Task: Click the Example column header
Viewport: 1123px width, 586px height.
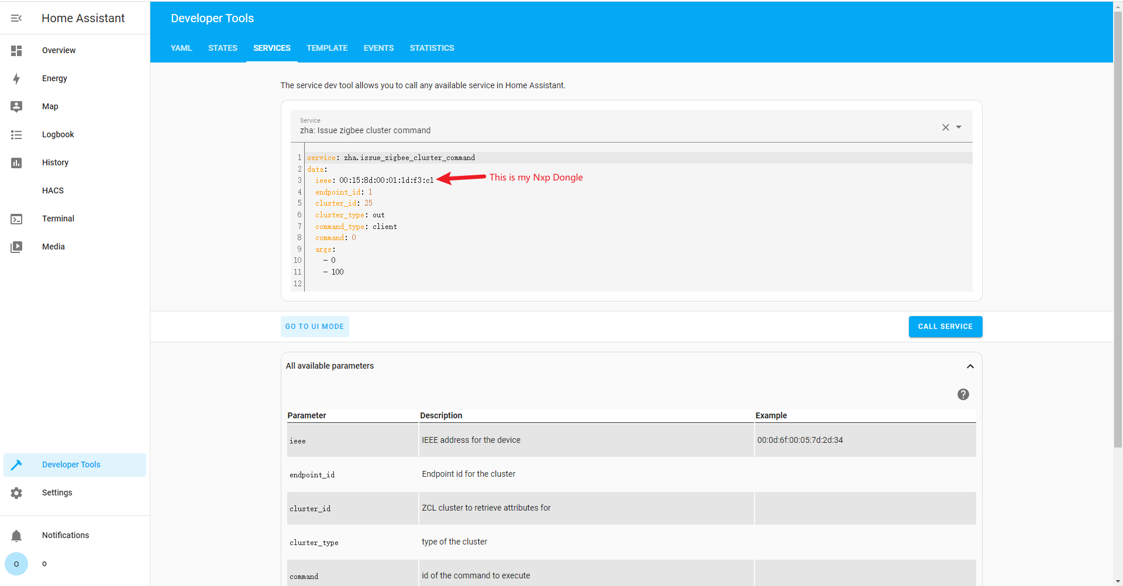Action: (x=771, y=415)
